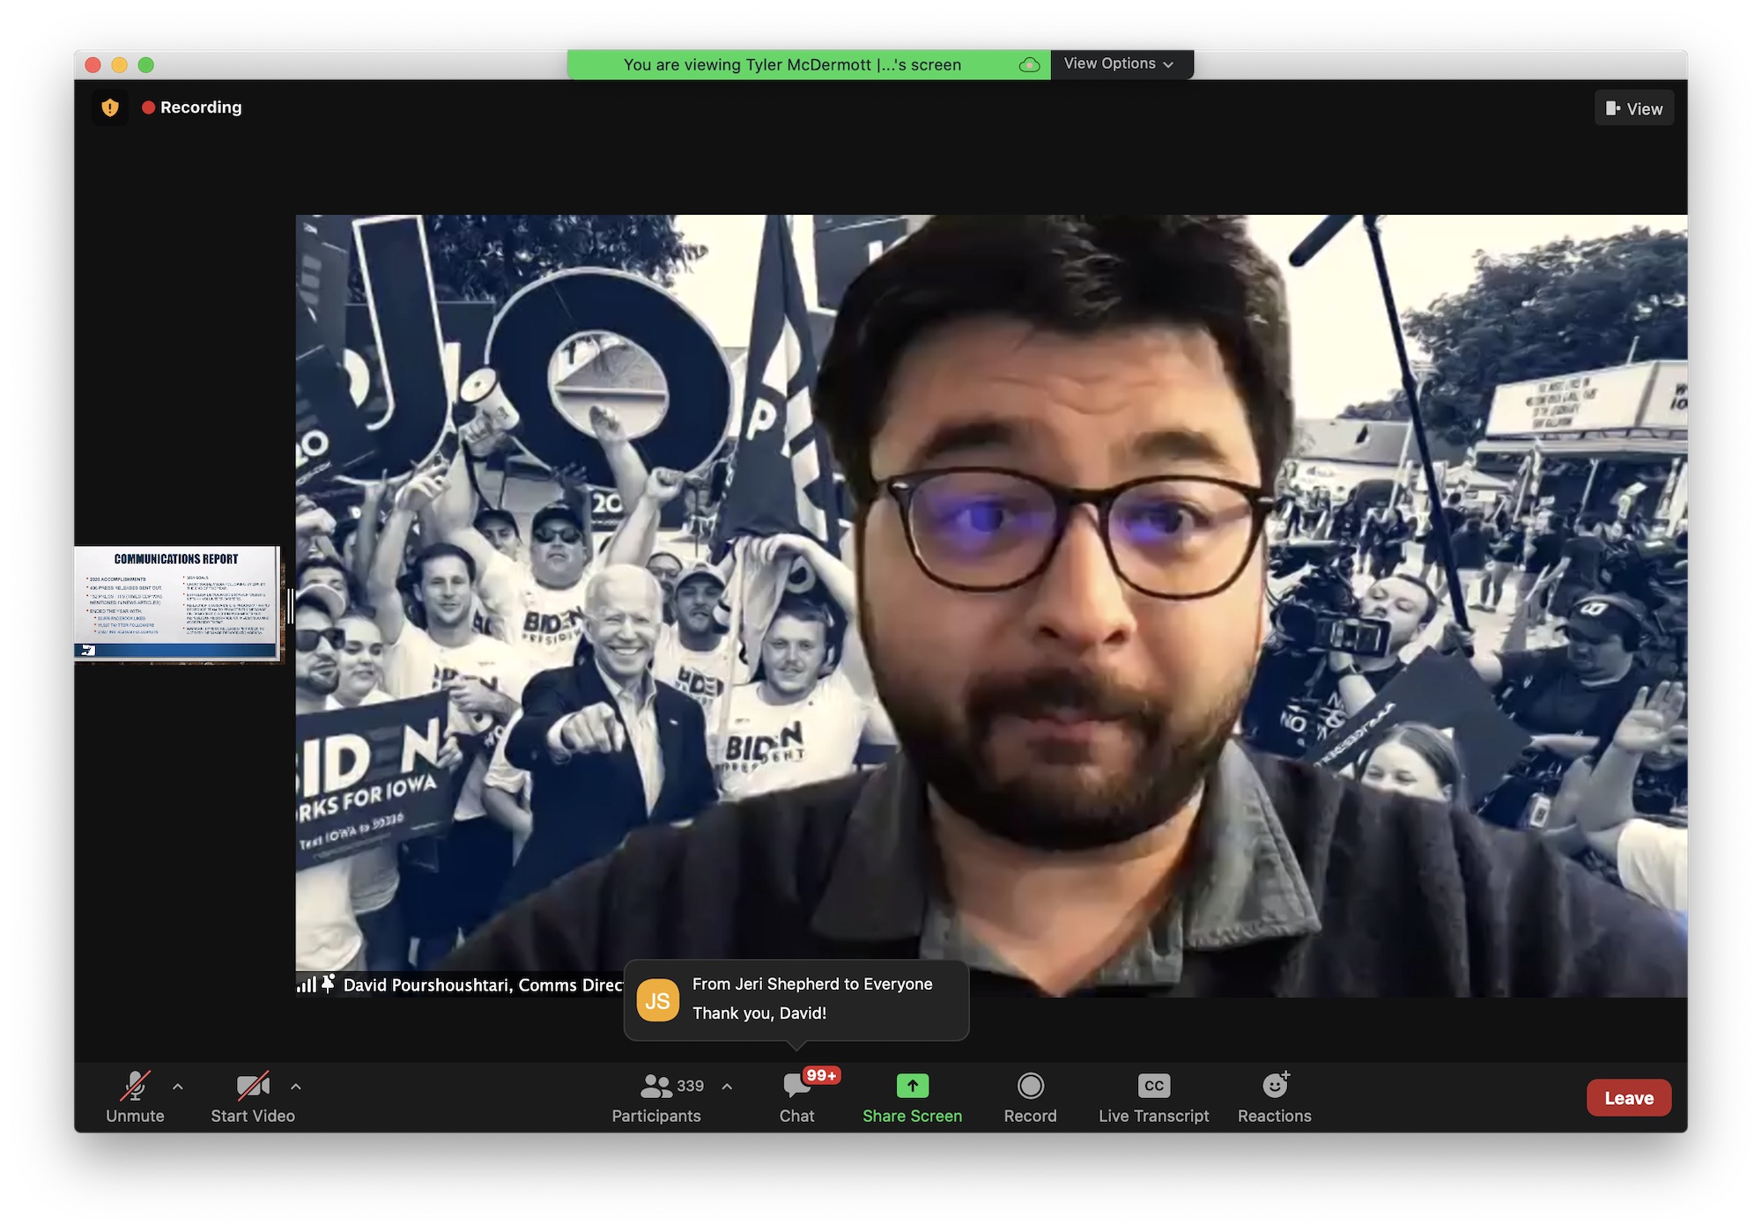Expand audio options arrow next to Unmute

pos(178,1087)
